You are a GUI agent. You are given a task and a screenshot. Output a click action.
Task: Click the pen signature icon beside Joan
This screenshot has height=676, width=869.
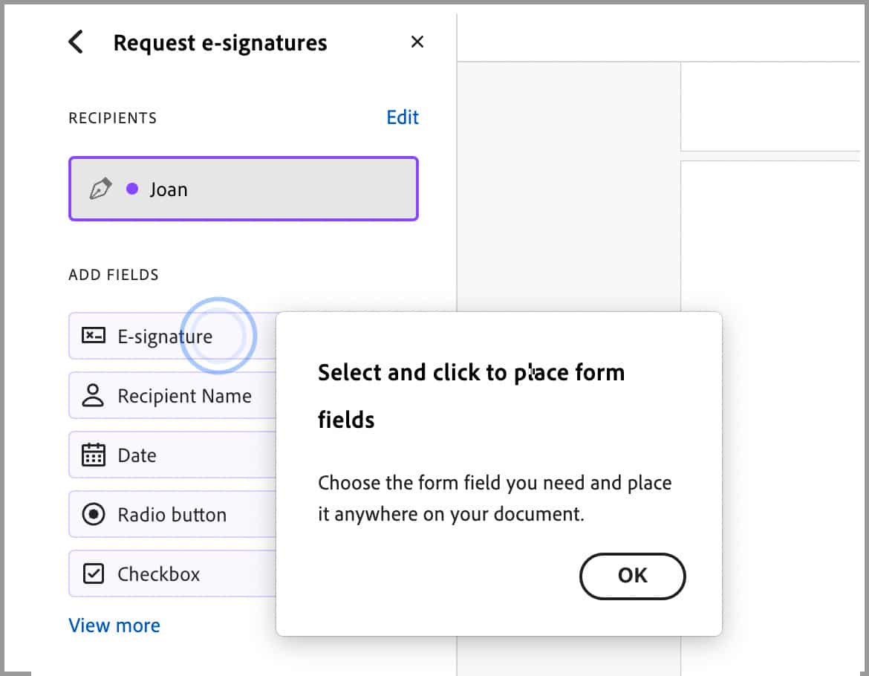[x=102, y=189]
